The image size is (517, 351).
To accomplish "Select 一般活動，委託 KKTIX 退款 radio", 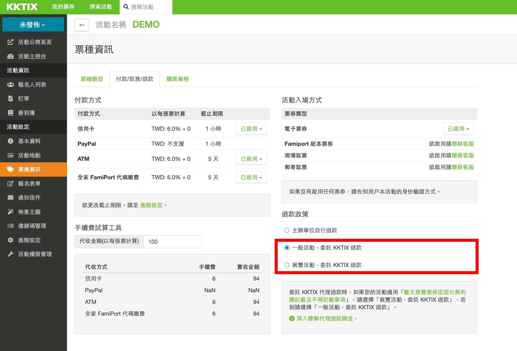I will click(x=287, y=248).
